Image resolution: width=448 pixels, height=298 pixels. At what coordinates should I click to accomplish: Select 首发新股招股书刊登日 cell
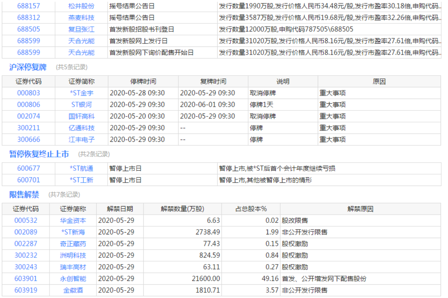click(x=163, y=29)
